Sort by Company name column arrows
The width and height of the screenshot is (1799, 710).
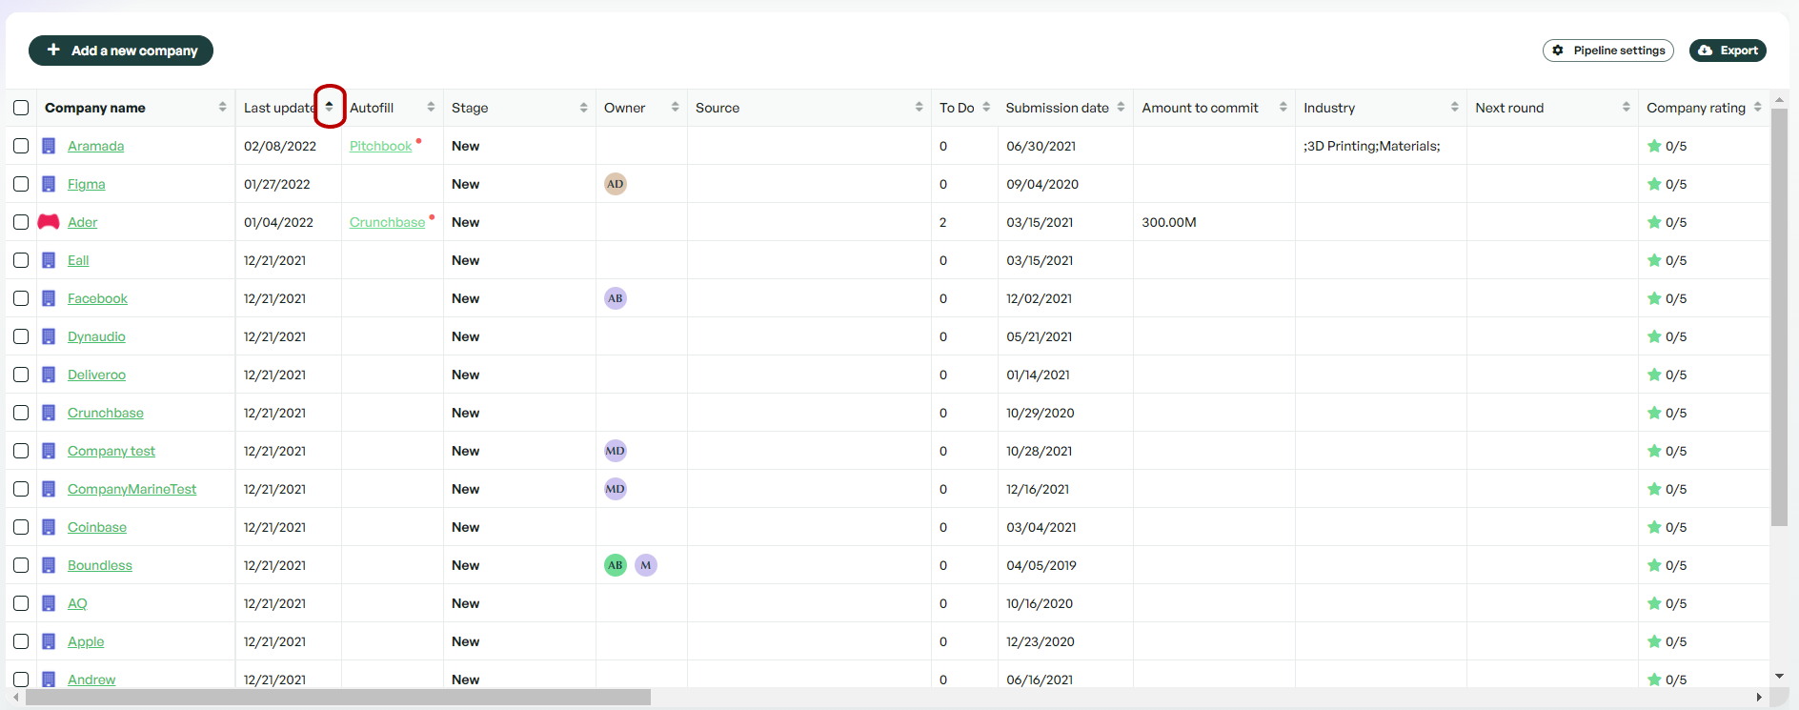pos(222,107)
